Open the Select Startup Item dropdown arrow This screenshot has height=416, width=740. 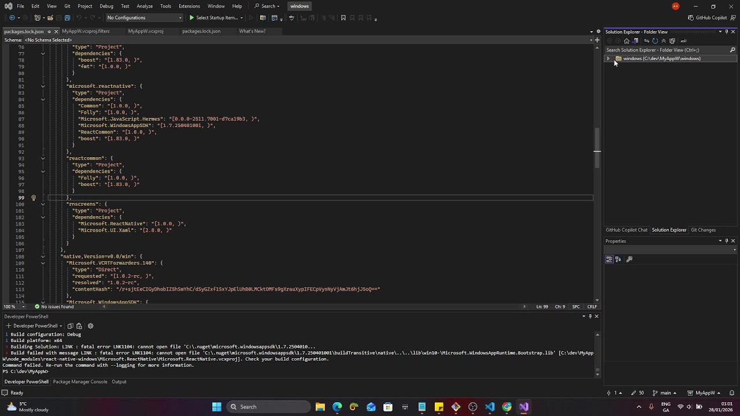pyautogui.click(x=242, y=18)
